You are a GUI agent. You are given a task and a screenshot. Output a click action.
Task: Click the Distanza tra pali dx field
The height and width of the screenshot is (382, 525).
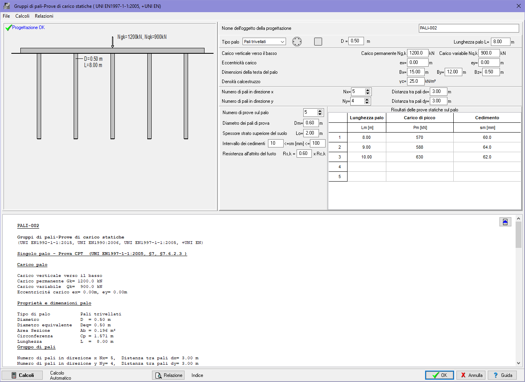[438, 91]
